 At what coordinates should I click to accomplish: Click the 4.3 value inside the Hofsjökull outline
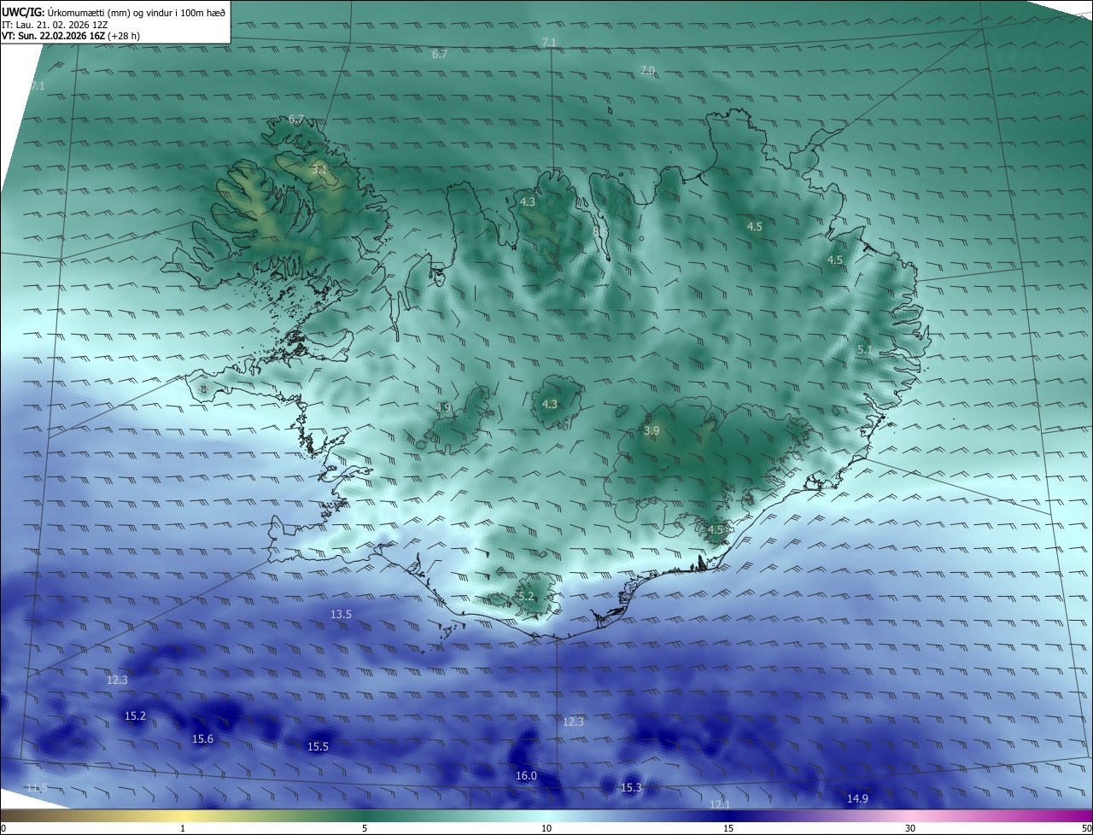coord(549,404)
